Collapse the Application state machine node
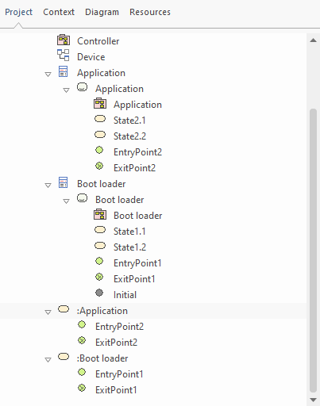This screenshot has height=406, width=320. [66, 90]
